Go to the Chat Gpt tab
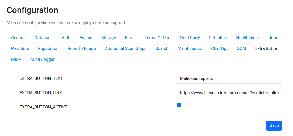The image size is (293, 136). click(219, 49)
